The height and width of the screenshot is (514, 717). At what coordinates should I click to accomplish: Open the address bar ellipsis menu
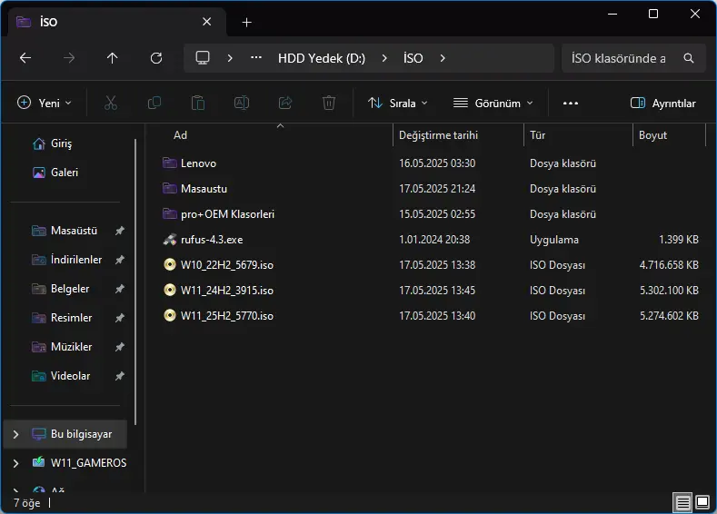point(256,57)
